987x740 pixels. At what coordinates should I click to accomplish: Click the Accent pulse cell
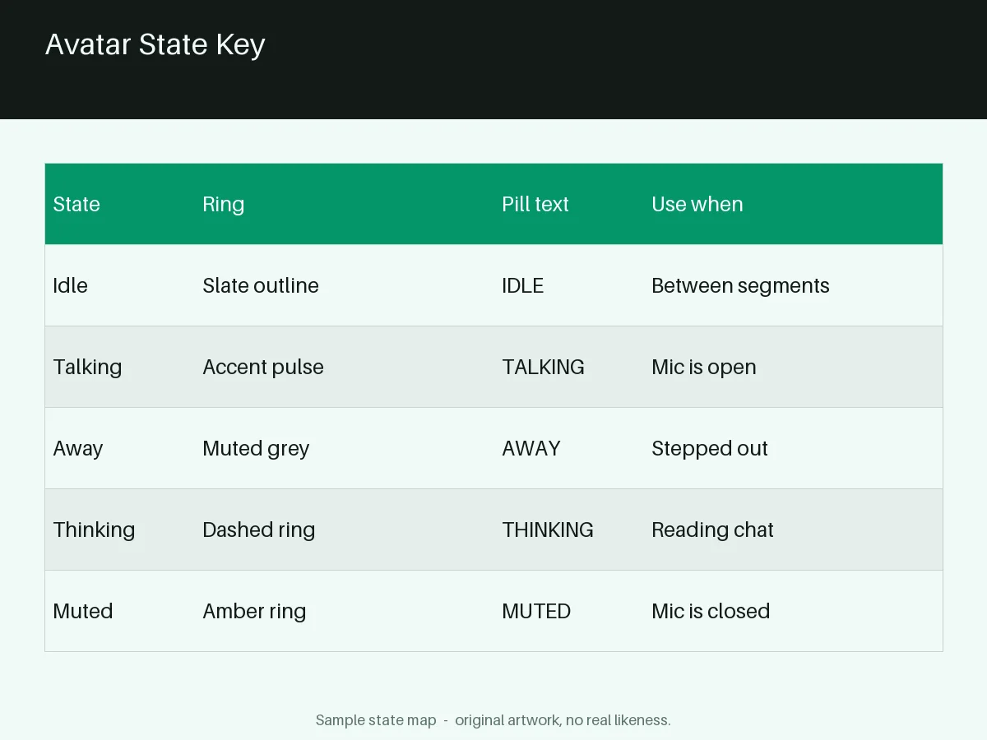click(x=263, y=367)
